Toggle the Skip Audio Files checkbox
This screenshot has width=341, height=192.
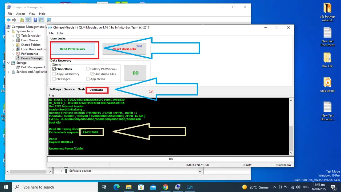coord(92,74)
